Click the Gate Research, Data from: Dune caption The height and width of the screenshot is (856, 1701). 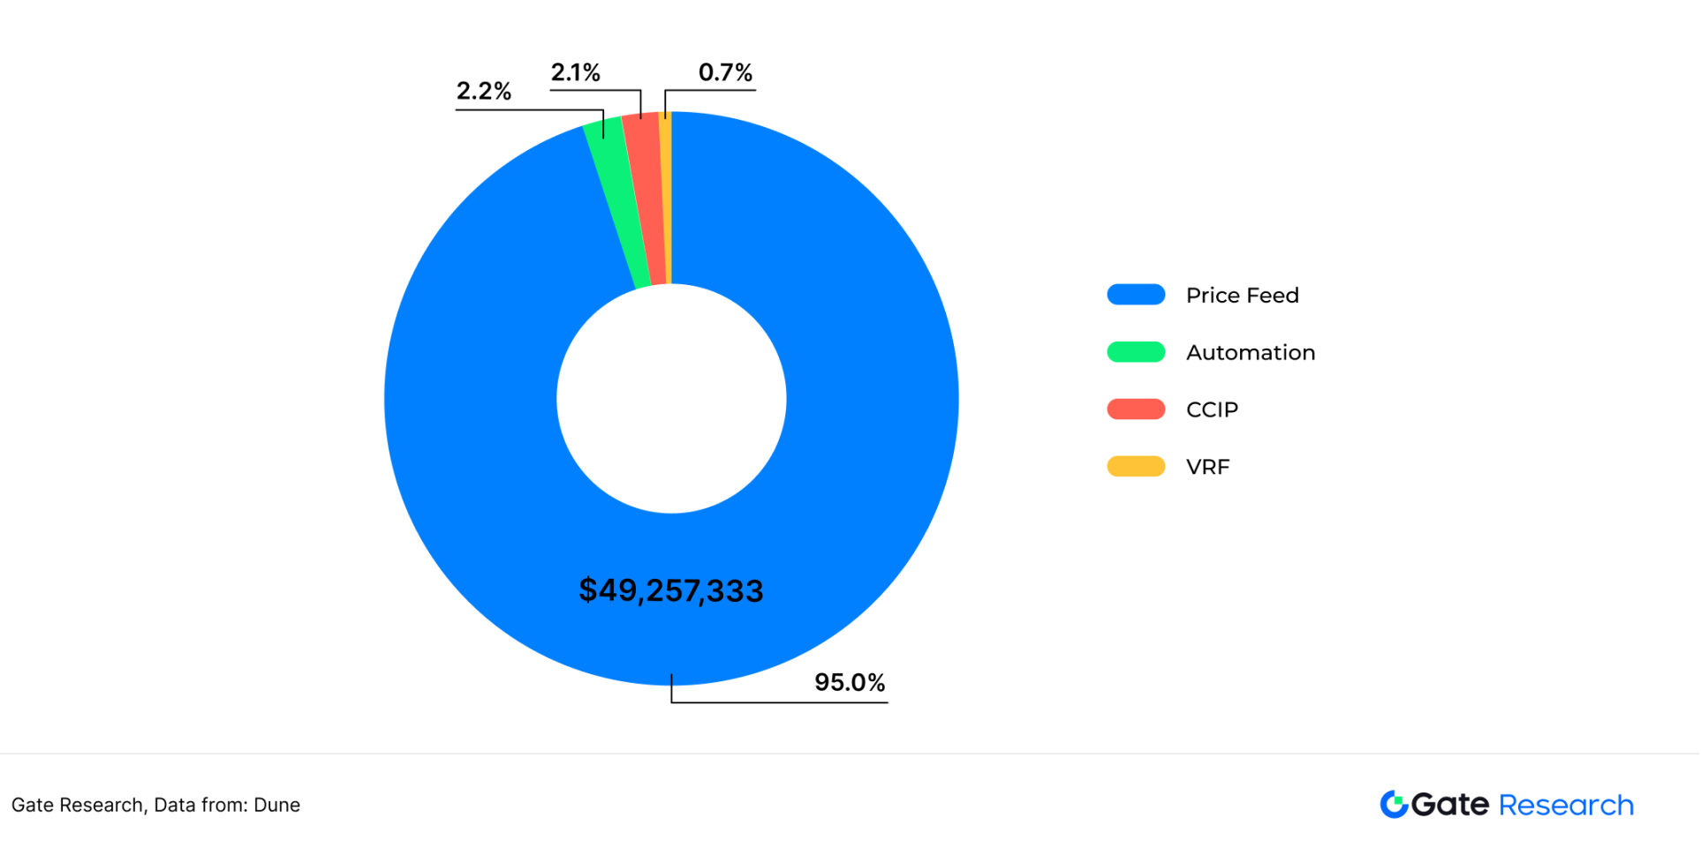click(x=155, y=805)
